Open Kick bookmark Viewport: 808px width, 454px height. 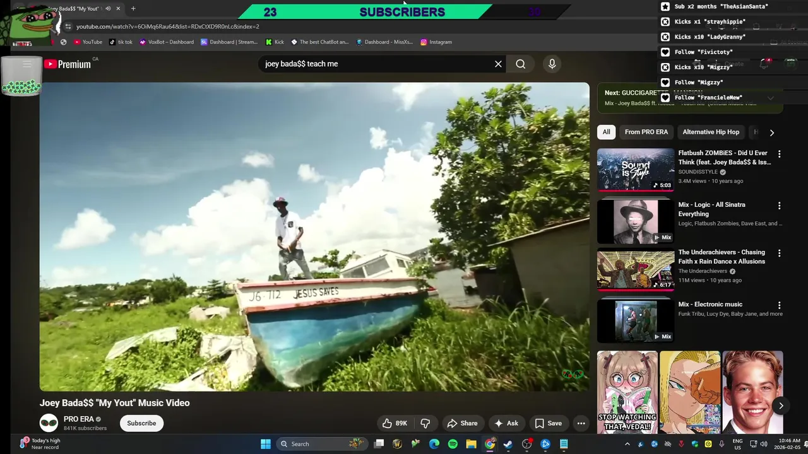[x=275, y=42]
